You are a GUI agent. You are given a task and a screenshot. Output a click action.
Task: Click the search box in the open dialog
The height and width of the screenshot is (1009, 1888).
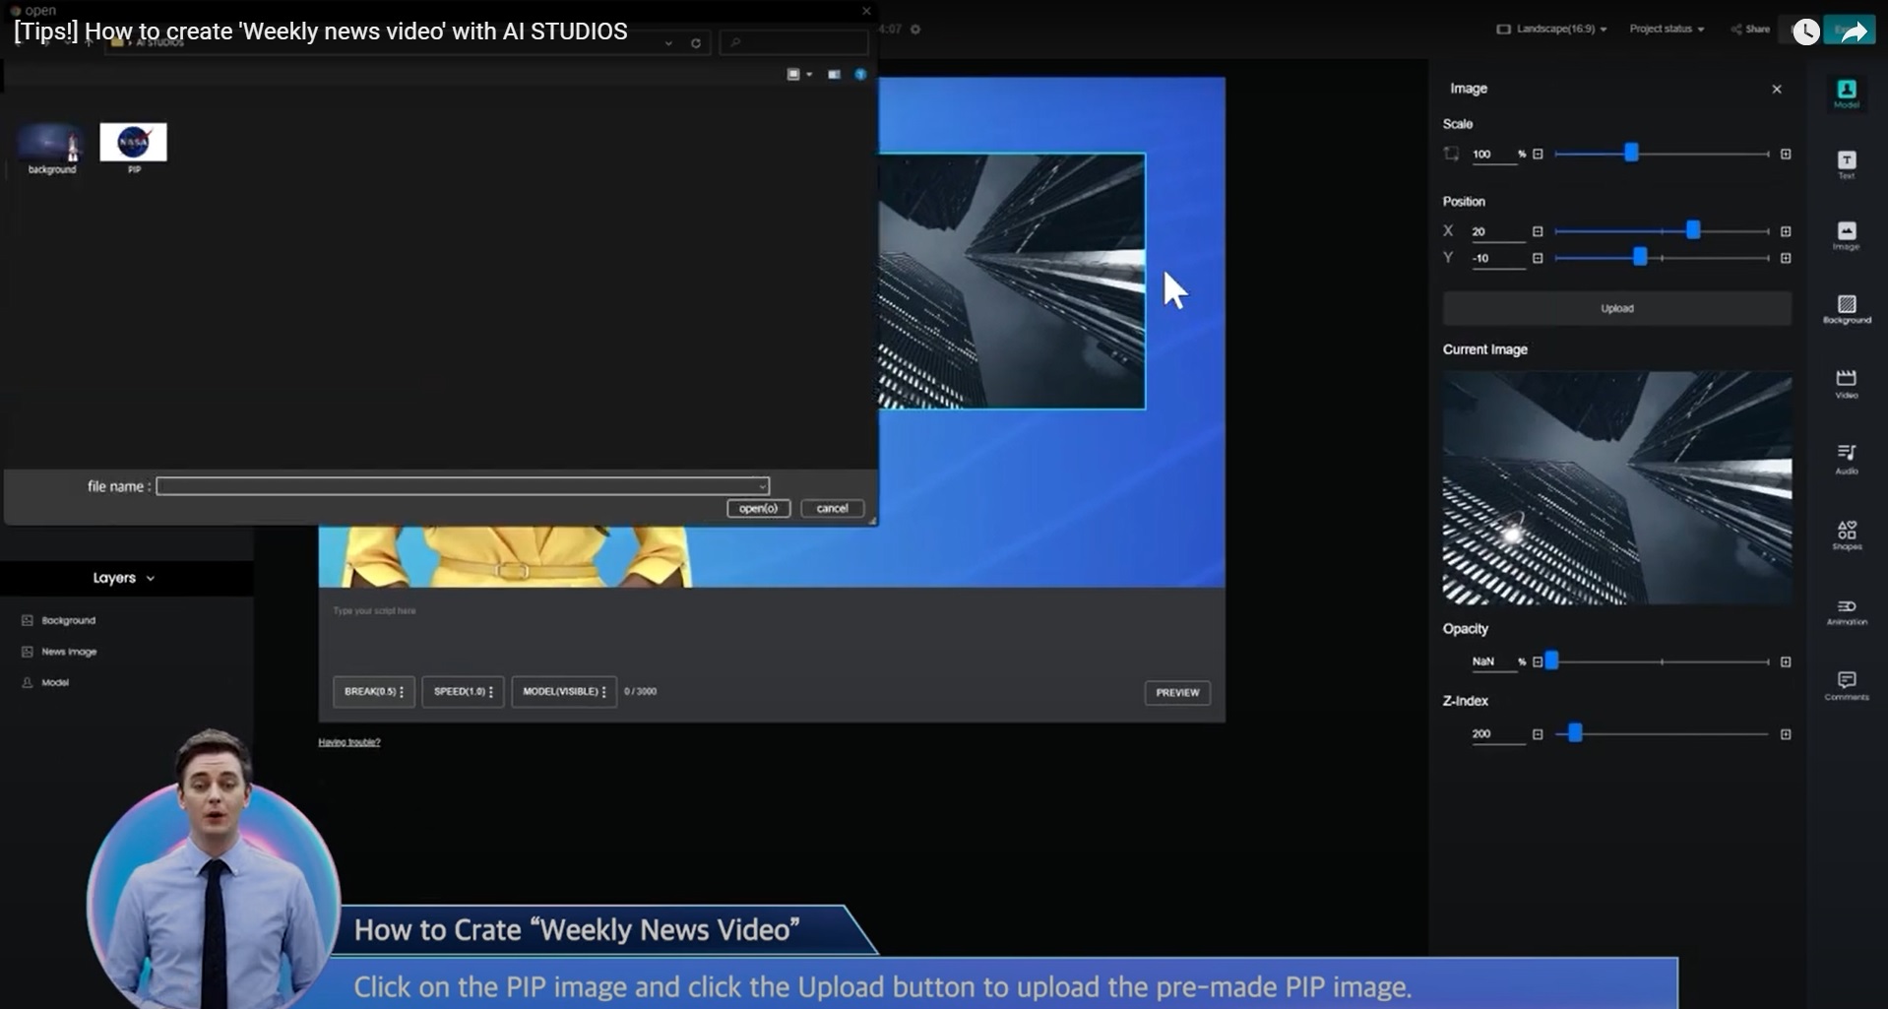(x=794, y=42)
